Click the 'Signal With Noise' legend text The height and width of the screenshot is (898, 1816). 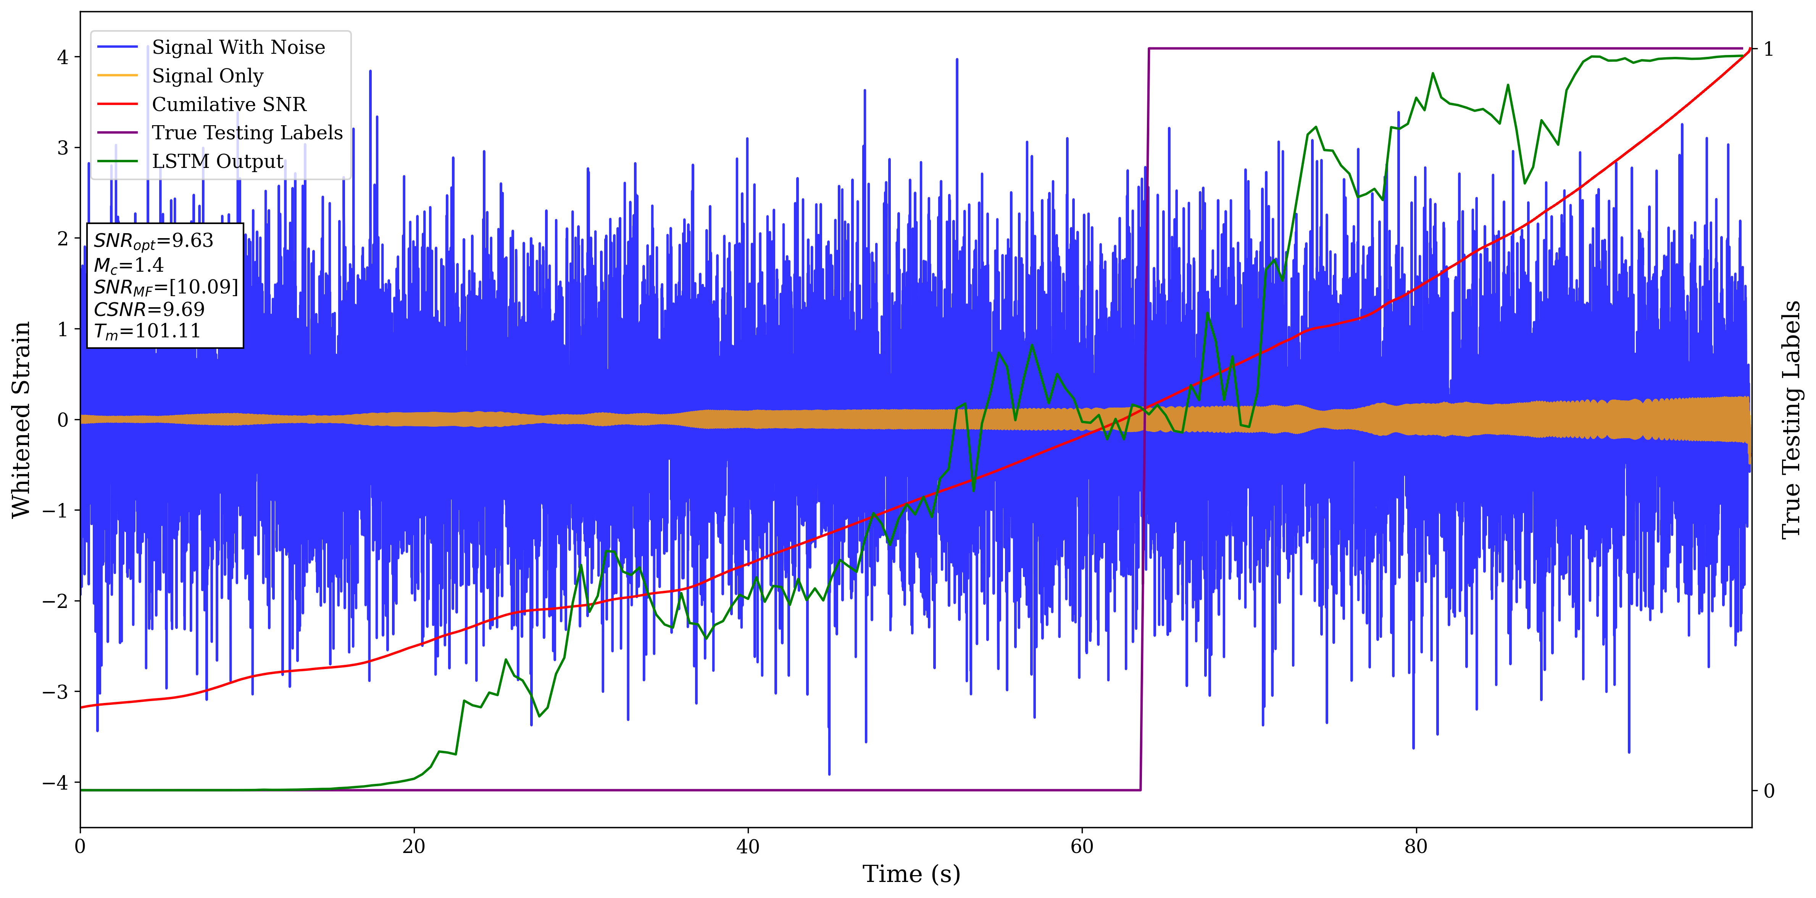(238, 47)
